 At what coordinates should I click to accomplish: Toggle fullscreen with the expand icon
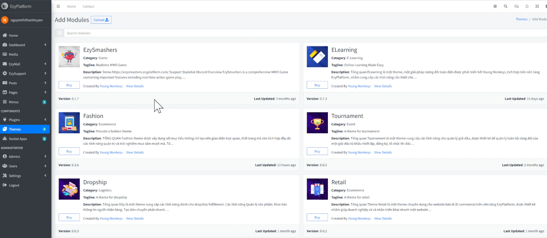coord(537,6)
